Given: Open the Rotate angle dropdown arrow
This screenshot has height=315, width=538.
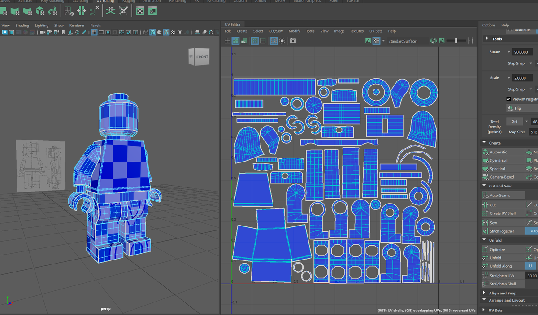Looking at the screenshot, I should 509,52.
